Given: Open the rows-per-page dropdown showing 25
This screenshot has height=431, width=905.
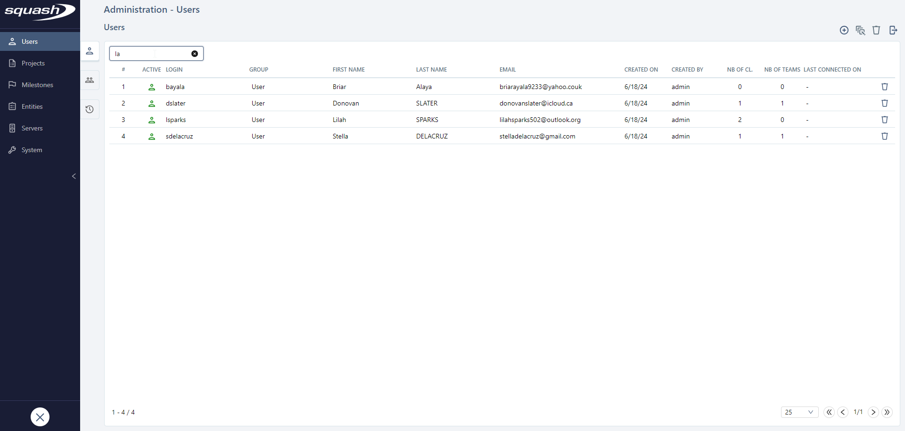Looking at the screenshot, I should coord(800,412).
